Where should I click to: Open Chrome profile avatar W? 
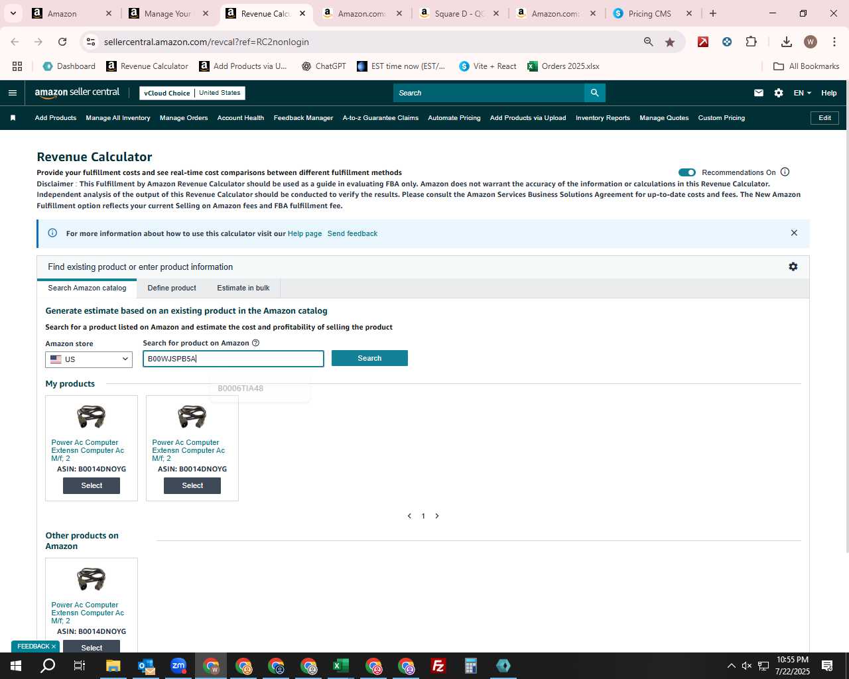811,42
